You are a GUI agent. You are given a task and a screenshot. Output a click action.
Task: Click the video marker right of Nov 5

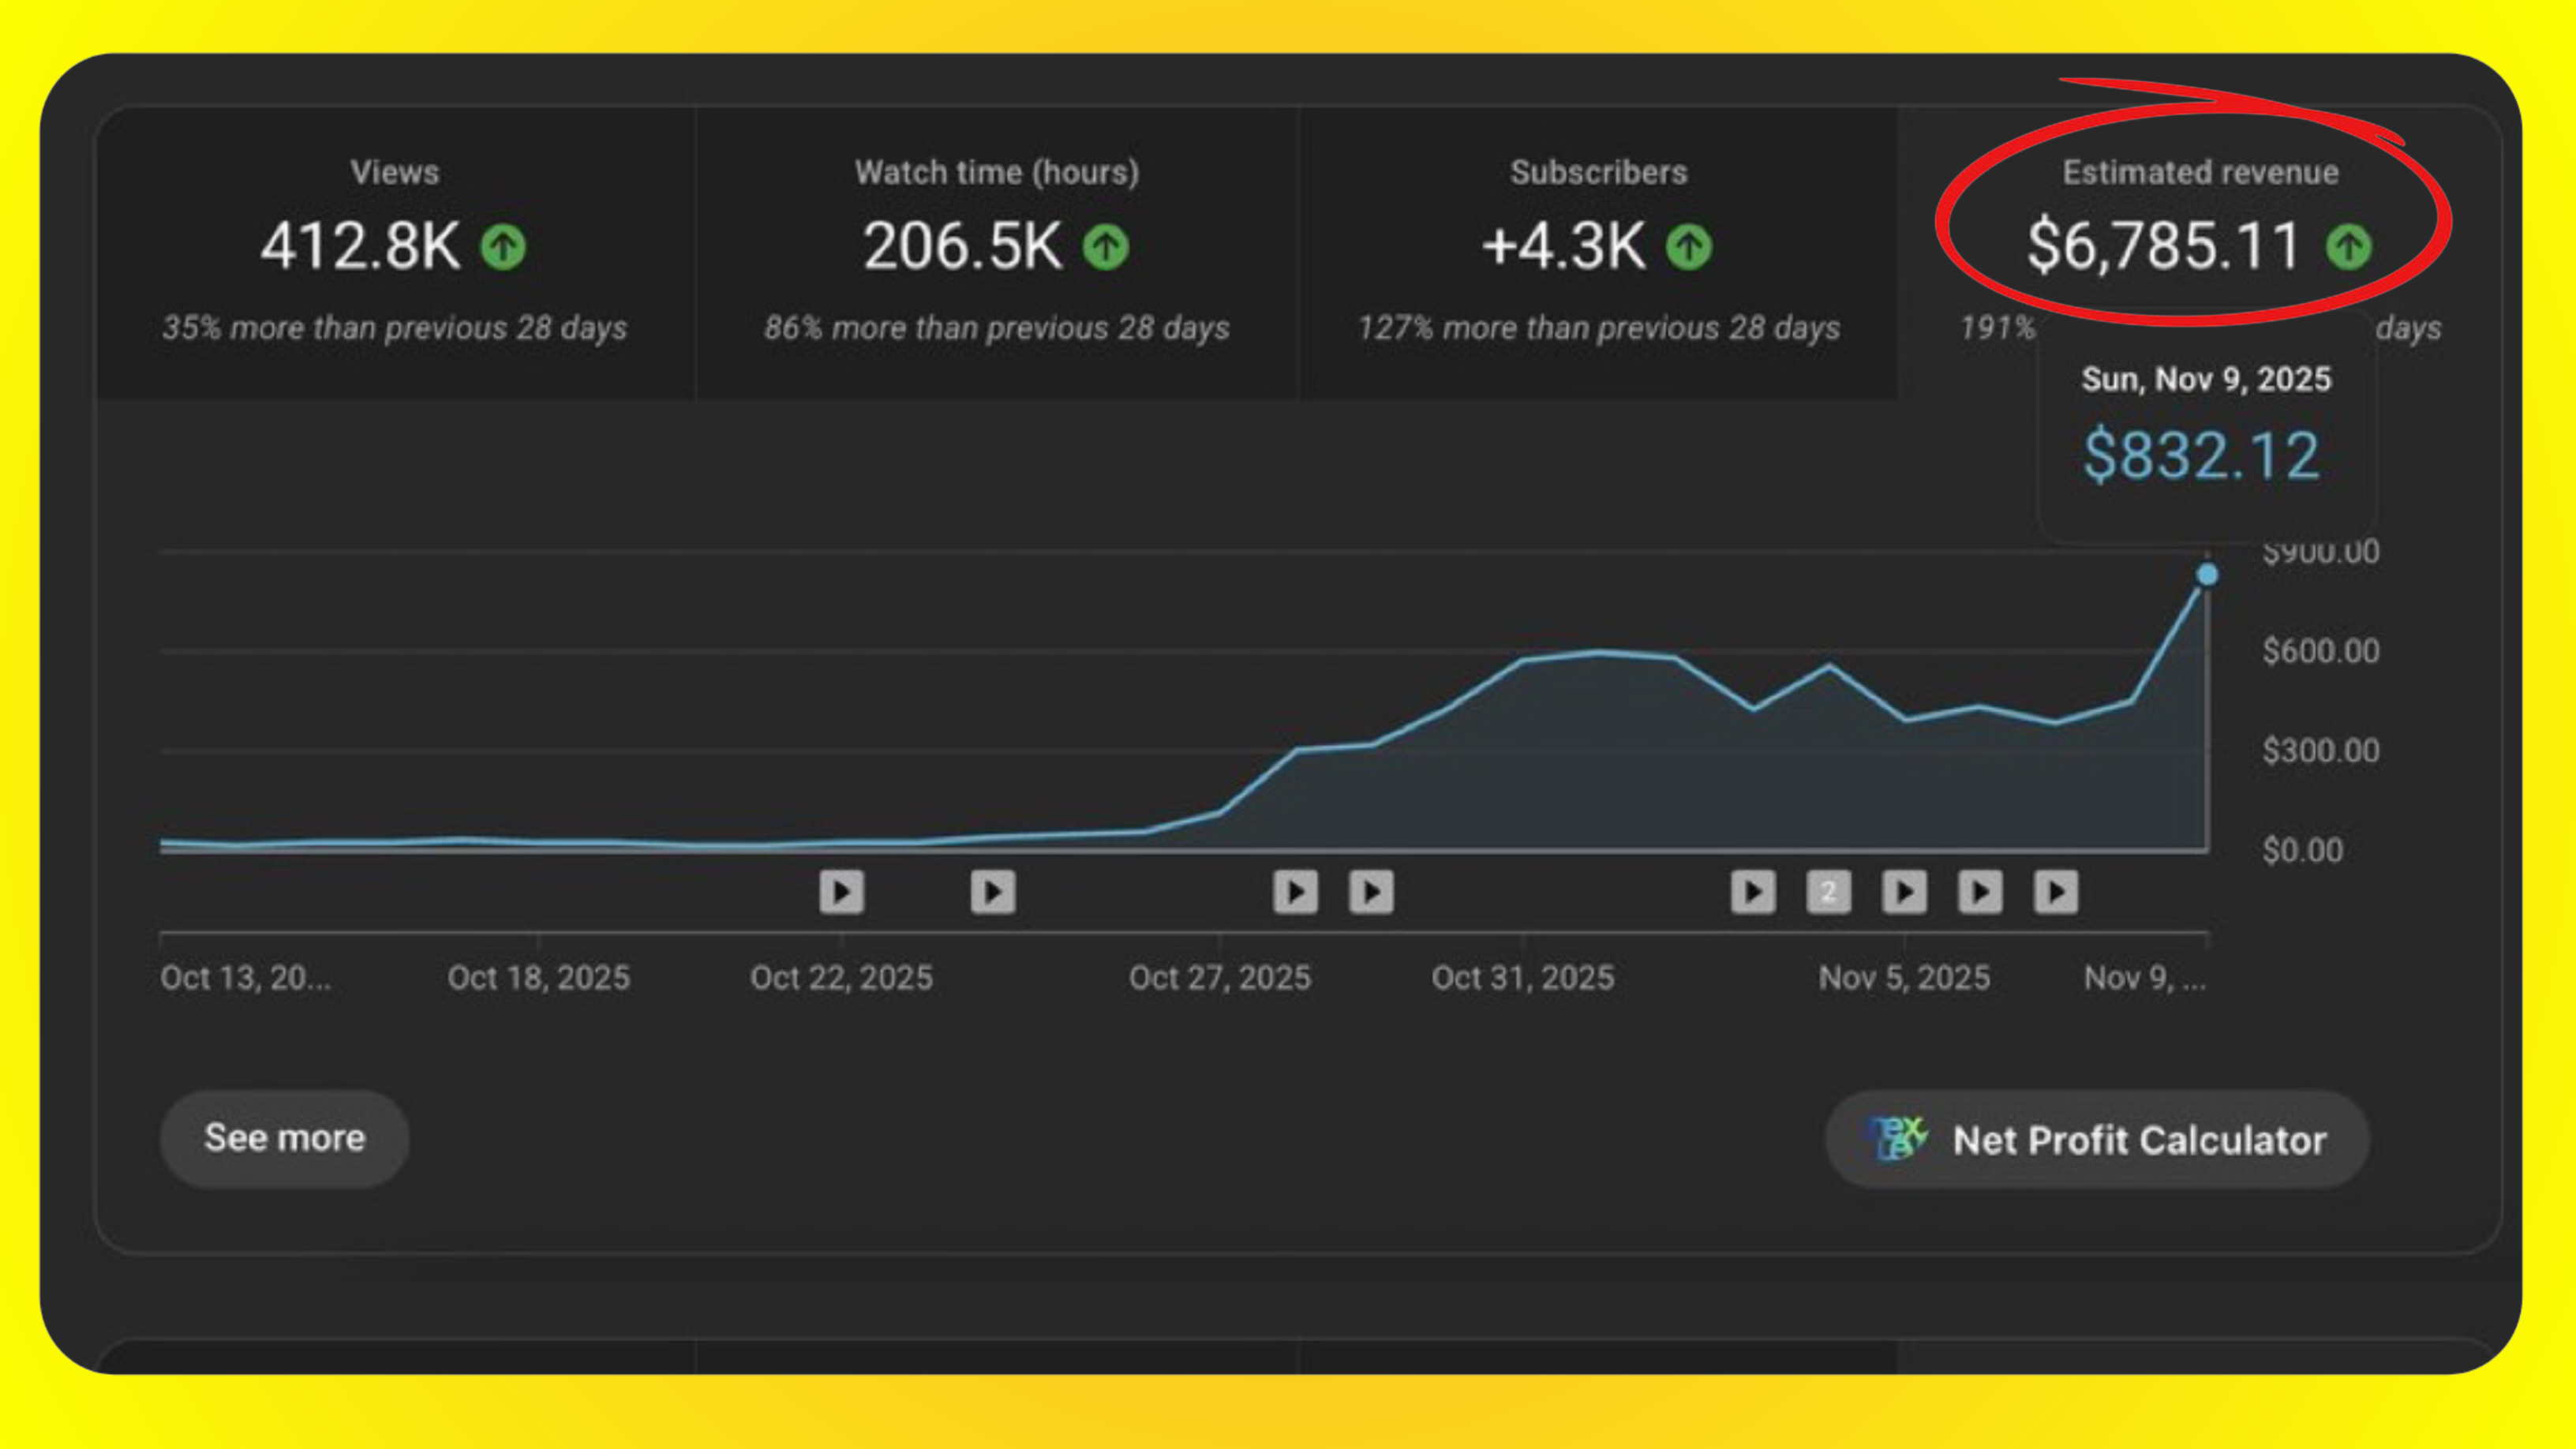pyautogui.click(x=1980, y=891)
